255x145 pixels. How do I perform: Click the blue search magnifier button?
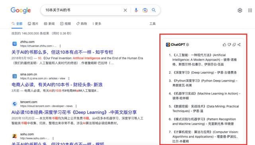coord(154,10)
